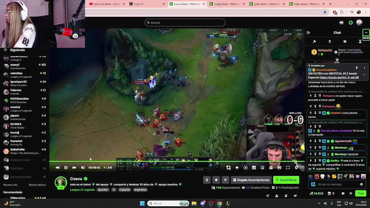The image size is (370, 208).
Task: Click the message input field 'Enviar un mensaje'
Action: (338, 184)
